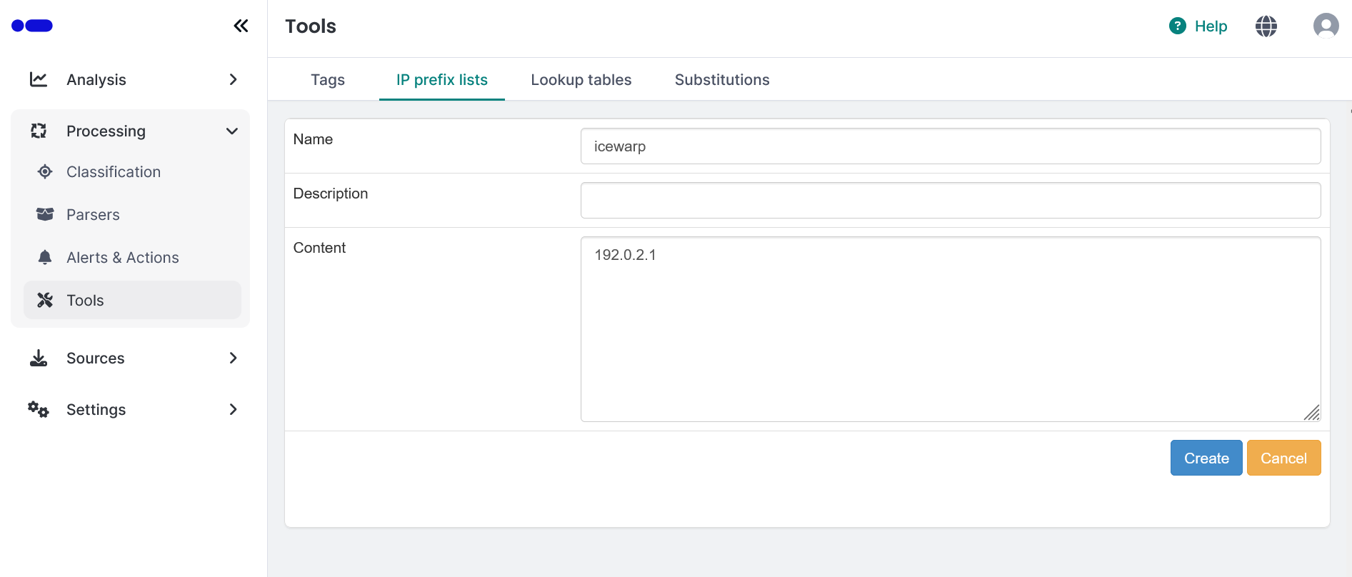Select the IP prefix lists tab
1352x577 pixels.
pyautogui.click(x=442, y=79)
